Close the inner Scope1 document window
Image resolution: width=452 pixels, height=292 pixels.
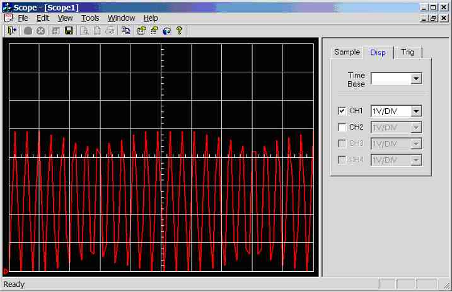click(444, 18)
